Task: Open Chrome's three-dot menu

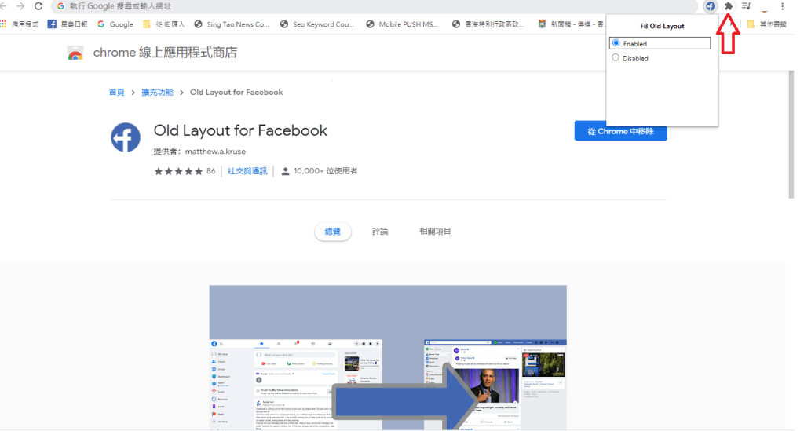Action: coord(782,6)
